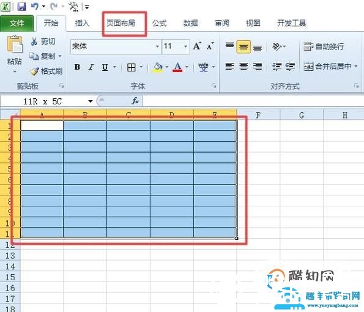
Task: Switch to the 数据 (Data) tab
Action: tap(191, 23)
